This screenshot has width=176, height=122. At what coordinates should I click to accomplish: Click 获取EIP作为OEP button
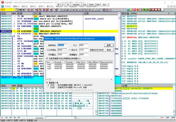[x=97, y=50]
